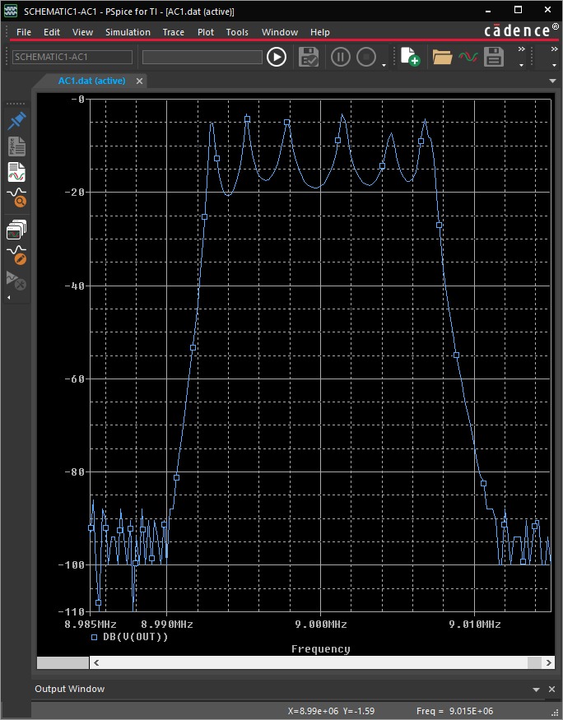
Task: Open the dropdown arrow next to the stop button
Action: [x=384, y=66]
